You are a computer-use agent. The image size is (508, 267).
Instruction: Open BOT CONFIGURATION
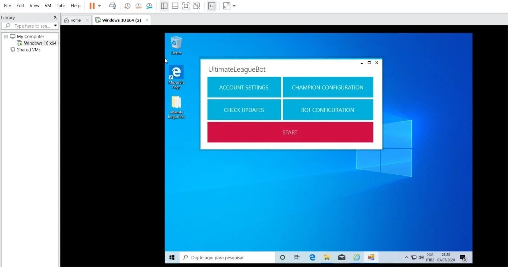pyautogui.click(x=328, y=110)
